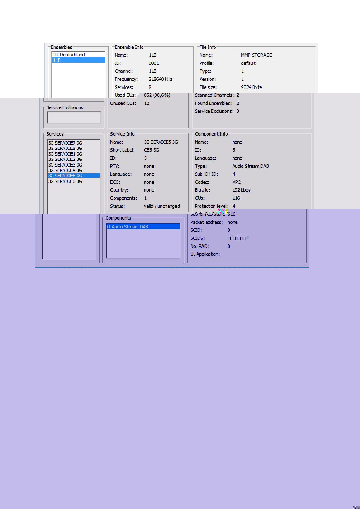Viewport: 360px width, 509px height.
Task: Click the MMP-STORAGE file name value
Action: (x=256, y=55)
